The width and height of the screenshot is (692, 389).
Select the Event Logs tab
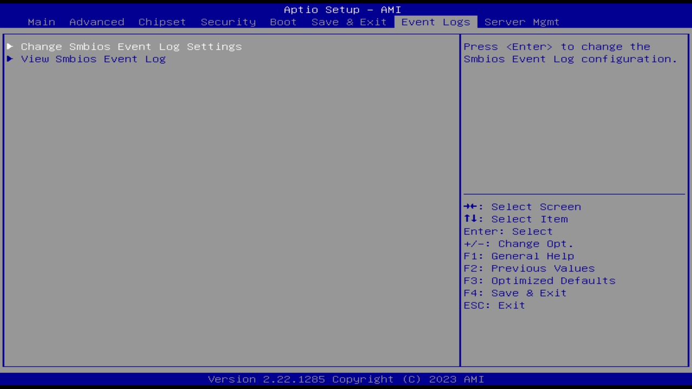pyautogui.click(x=436, y=22)
